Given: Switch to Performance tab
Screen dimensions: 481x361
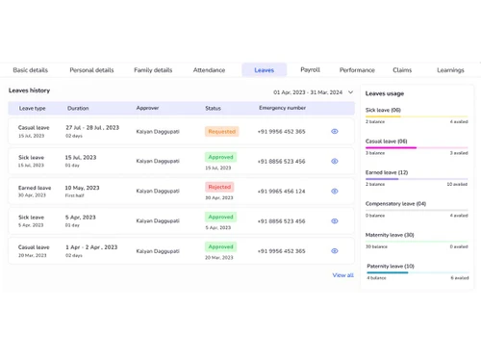Looking at the screenshot, I should coord(357,70).
